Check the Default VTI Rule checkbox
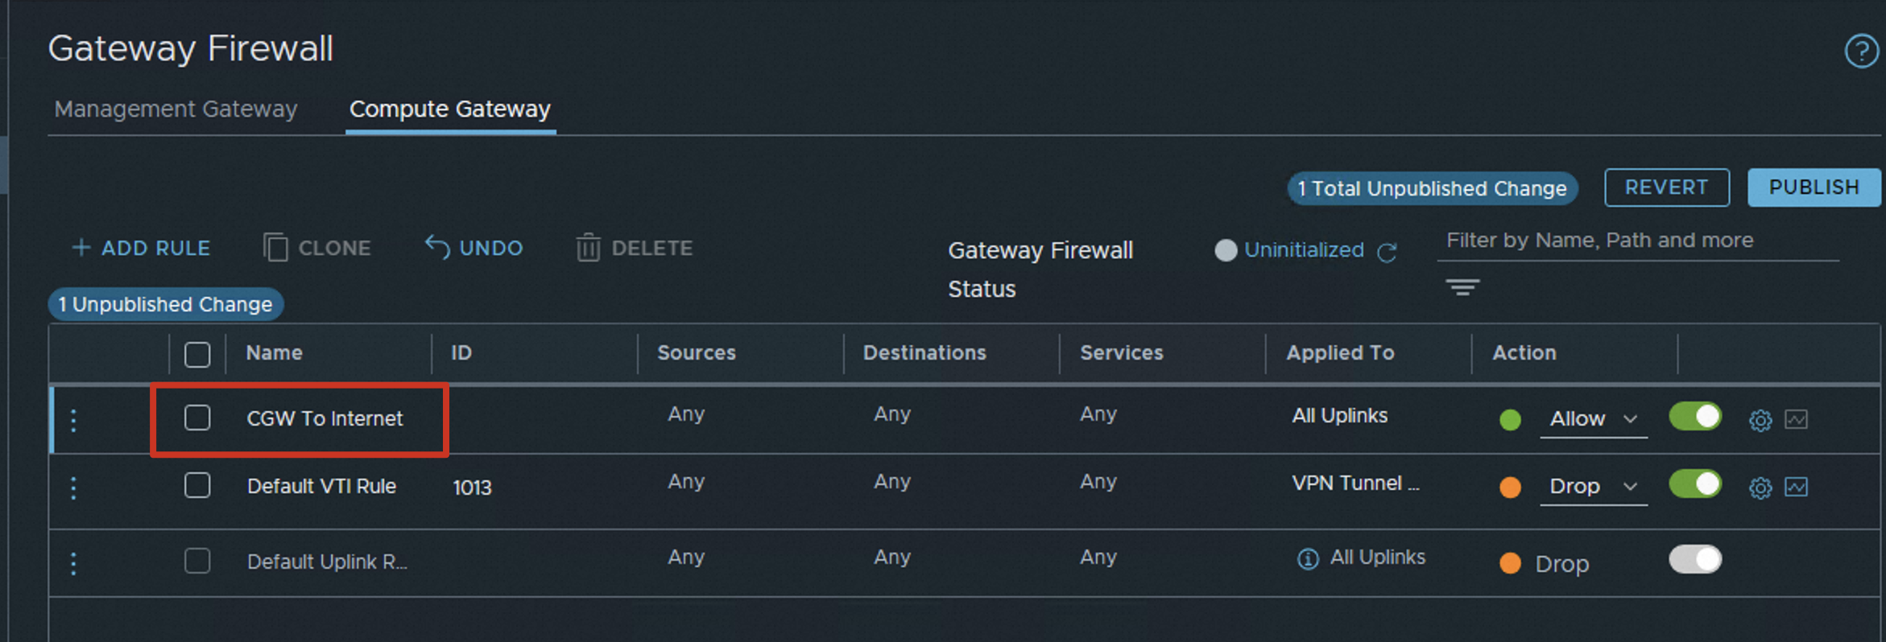 point(197,485)
